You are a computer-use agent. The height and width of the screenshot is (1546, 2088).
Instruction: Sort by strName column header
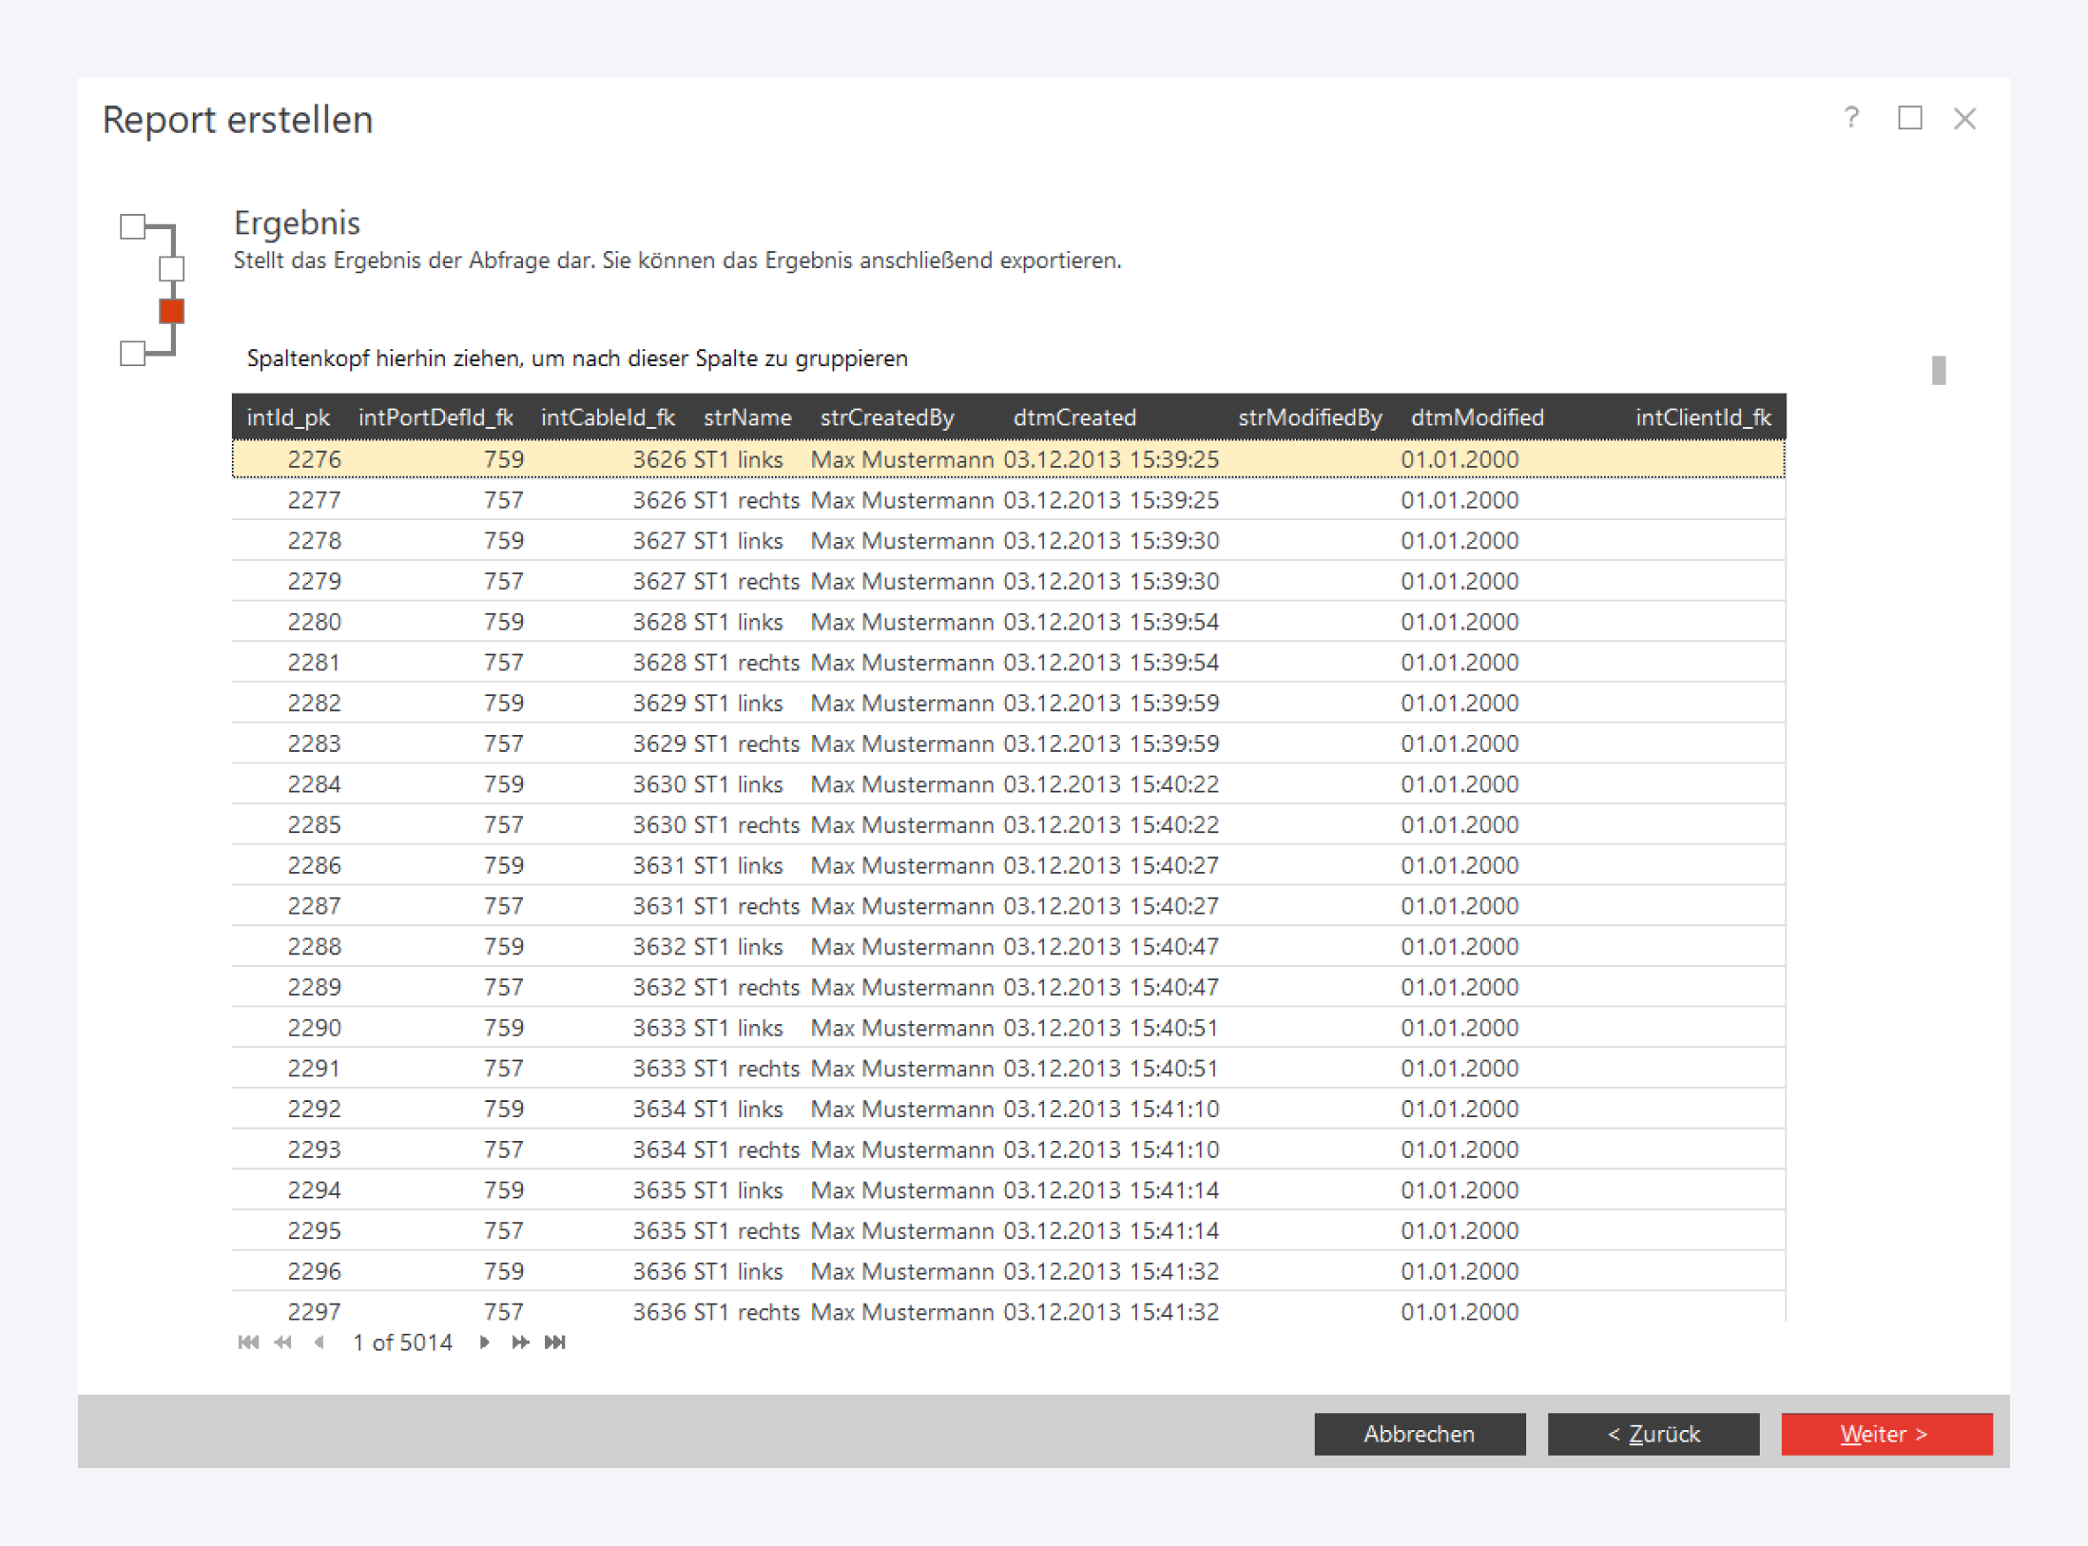[747, 417]
